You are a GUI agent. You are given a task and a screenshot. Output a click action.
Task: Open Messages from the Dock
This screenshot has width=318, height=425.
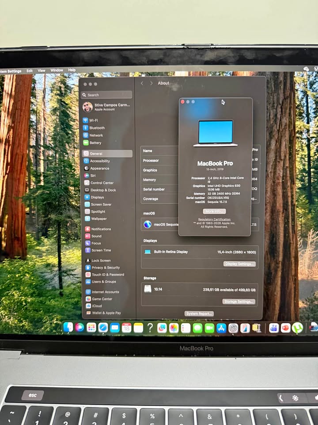[197, 328]
